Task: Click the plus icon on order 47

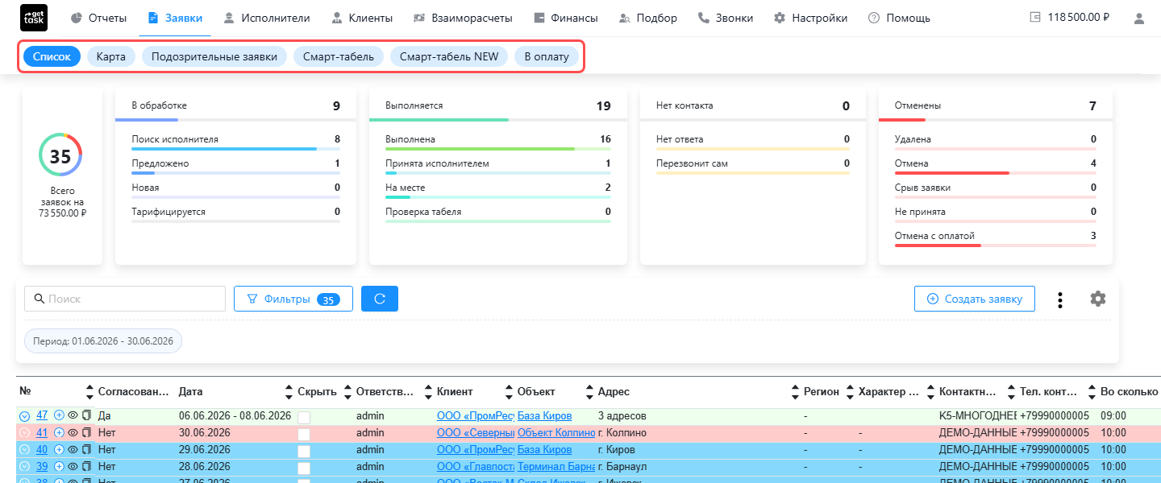Action: [x=59, y=415]
